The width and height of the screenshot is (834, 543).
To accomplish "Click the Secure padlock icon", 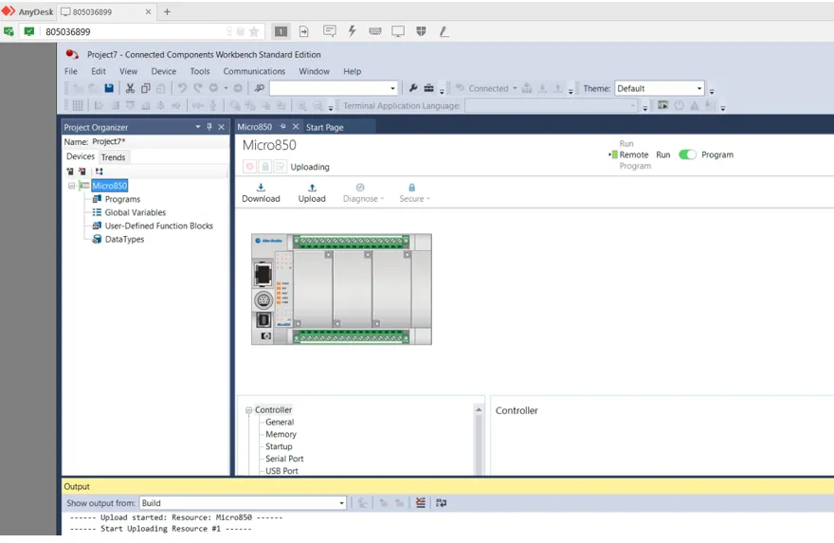I will 411,188.
